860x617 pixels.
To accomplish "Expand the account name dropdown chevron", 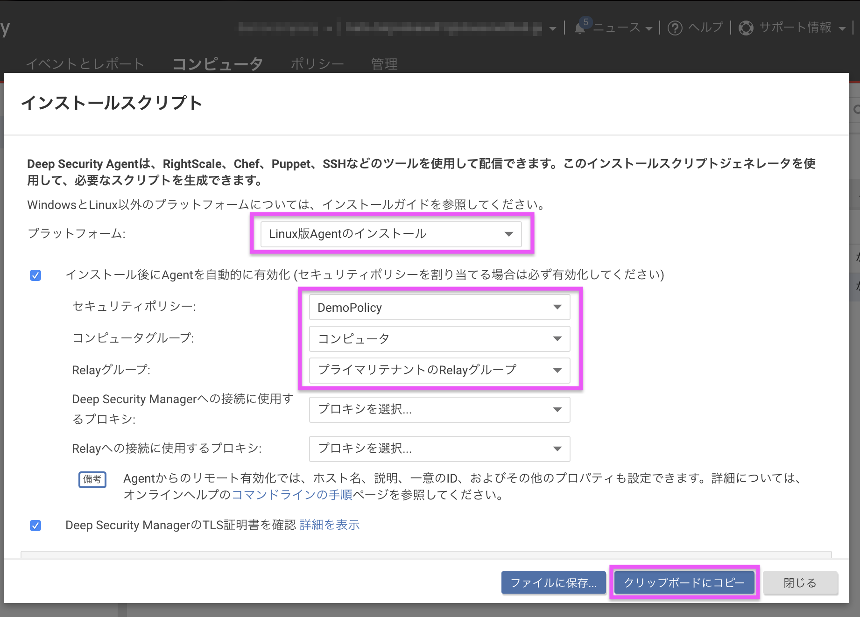I will click(553, 28).
